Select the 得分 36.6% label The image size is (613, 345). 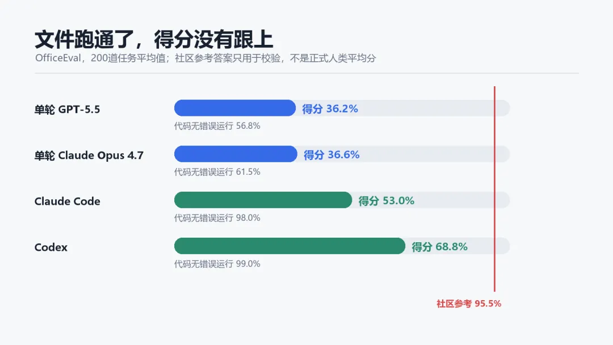click(x=331, y=155)
